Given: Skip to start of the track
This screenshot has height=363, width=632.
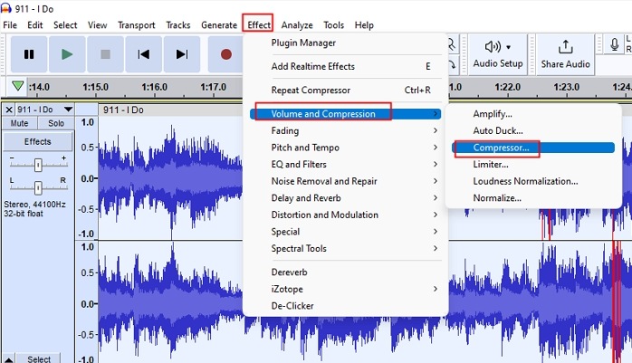Looking at the screenshot, I should (143, 54).
